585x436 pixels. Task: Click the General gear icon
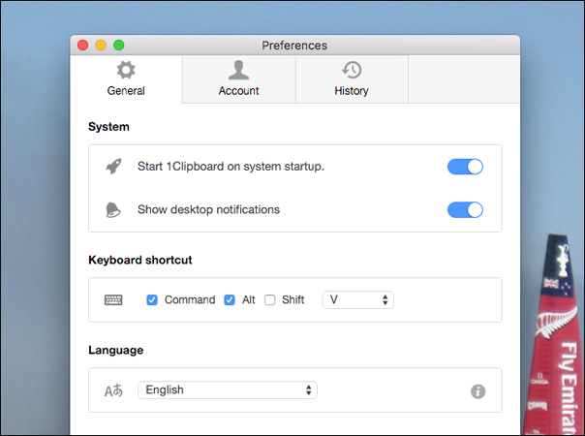[x=126, y=71]
